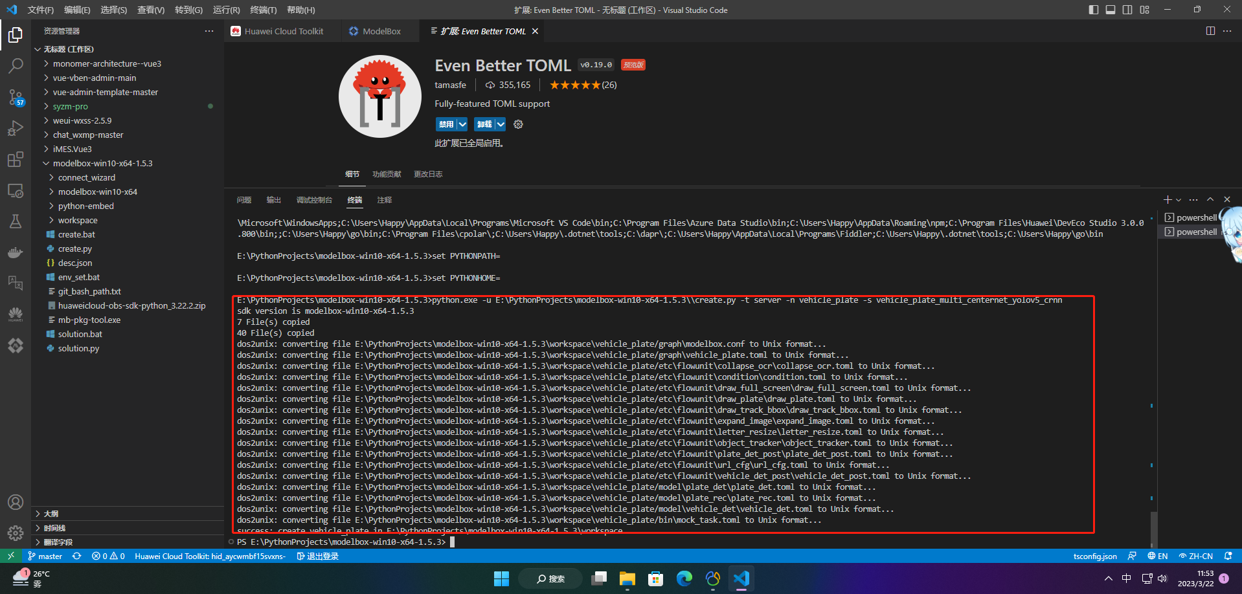
Task: Open Microsoft Edge from taskbar
Action: 684,578
